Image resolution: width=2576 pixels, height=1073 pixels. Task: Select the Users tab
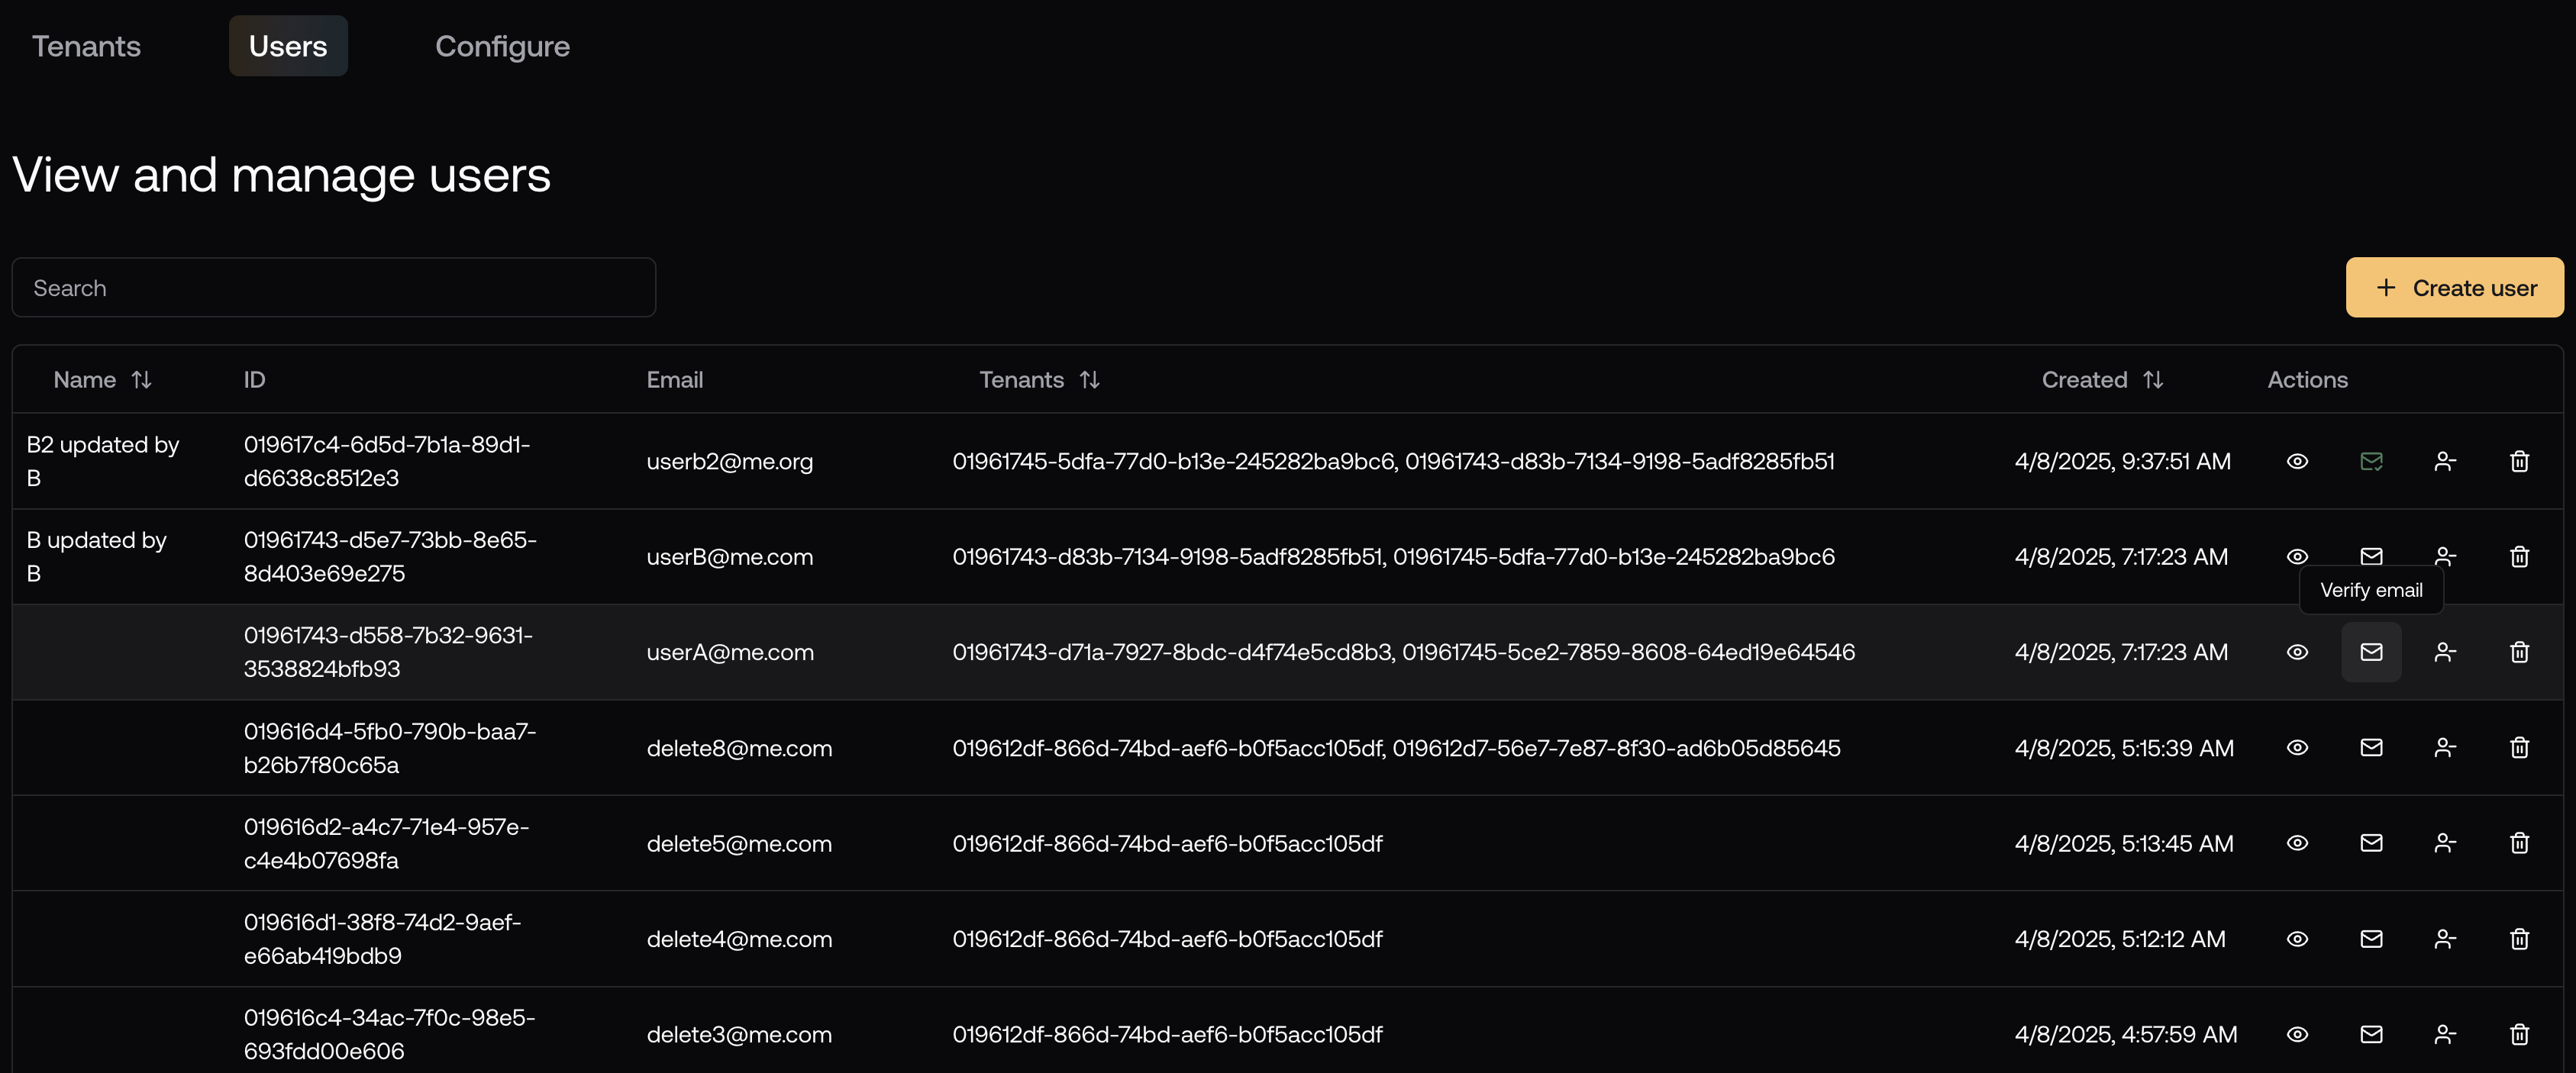(x=288, y=46)
